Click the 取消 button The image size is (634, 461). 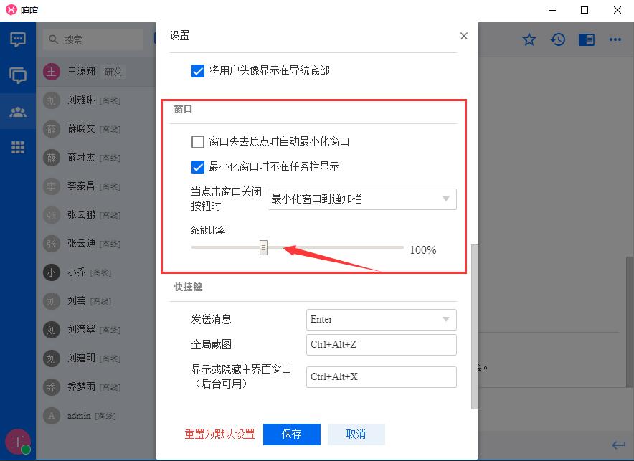(356, 434)
